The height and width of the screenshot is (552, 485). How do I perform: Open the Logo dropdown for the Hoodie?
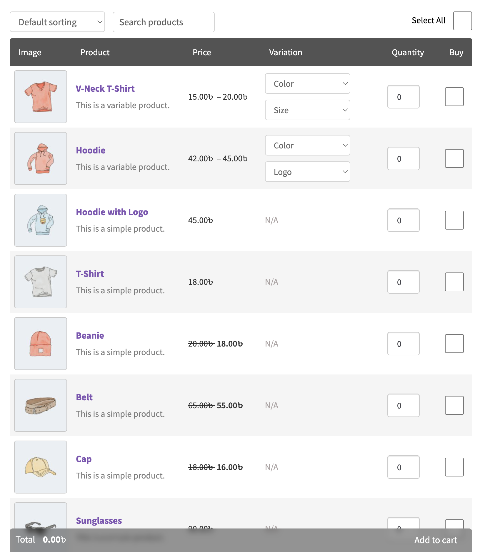(307, 172)
